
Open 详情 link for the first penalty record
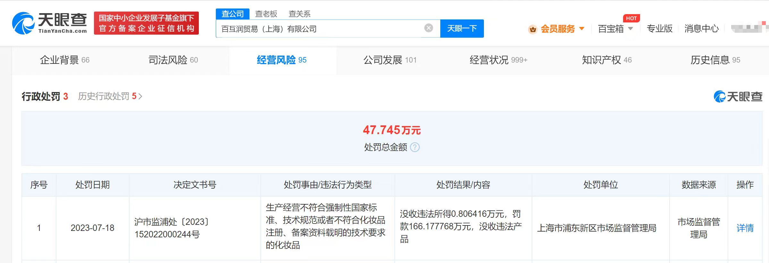[745, 228]
